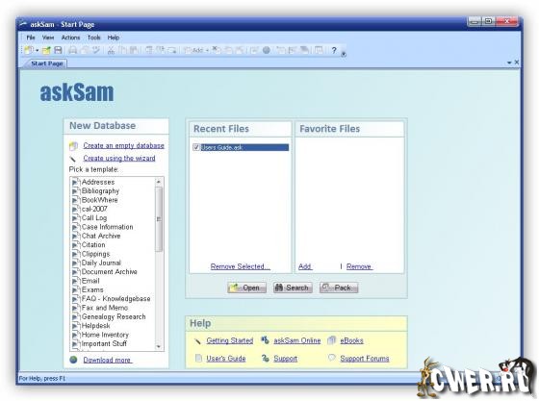The height and width of the screenshot is (401, 539).
Task: Select the Clippings template
Action: pyautogui.click(x=95, y=254)
